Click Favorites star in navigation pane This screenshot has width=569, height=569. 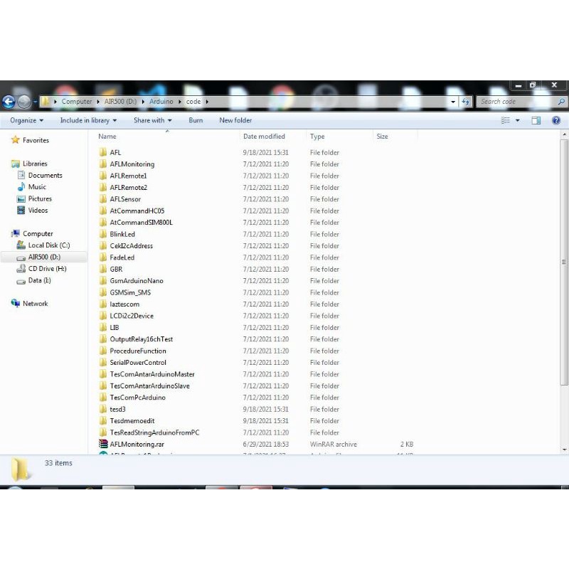tap(15, 140)
